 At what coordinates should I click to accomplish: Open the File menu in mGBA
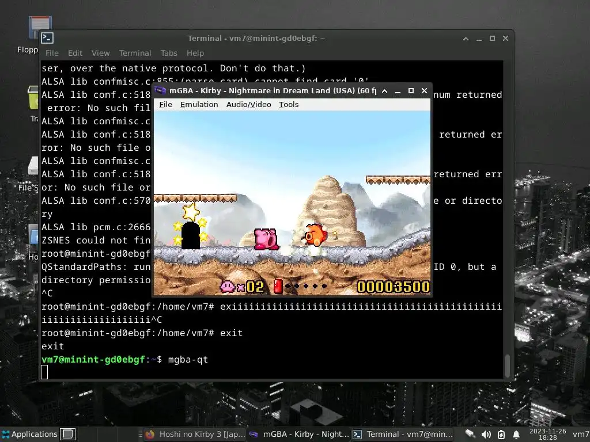[165, 105]
